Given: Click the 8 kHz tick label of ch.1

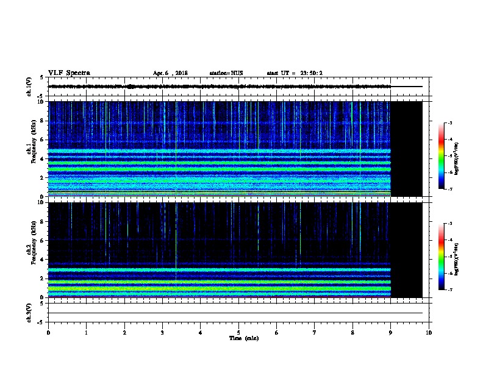Looking at the screenshot, I should coord(42,121).
